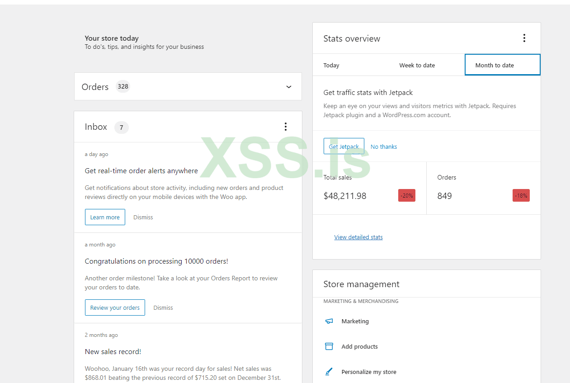Image resolution: width=570 pixels, height=383 pixels.
Task: Click the Add products archive icon
Action: [x=329, y=346]
